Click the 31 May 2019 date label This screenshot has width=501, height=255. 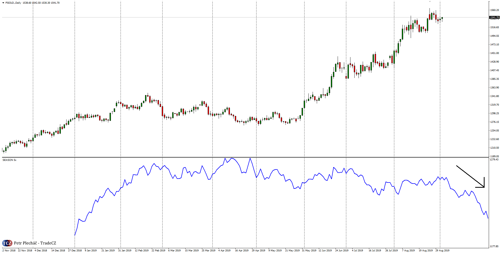(x=309, y=251)
